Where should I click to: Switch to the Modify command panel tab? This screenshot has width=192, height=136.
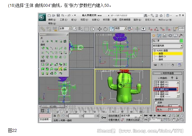159,36
